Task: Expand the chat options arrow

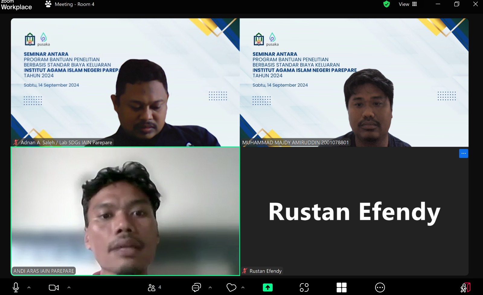Action: point(210,287)
